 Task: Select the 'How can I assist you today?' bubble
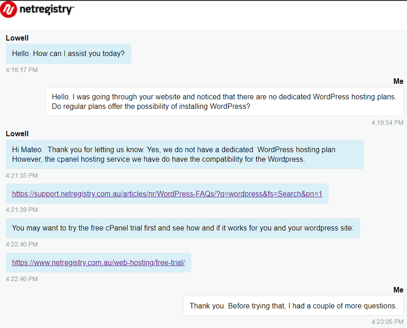(x=68, y=53)
